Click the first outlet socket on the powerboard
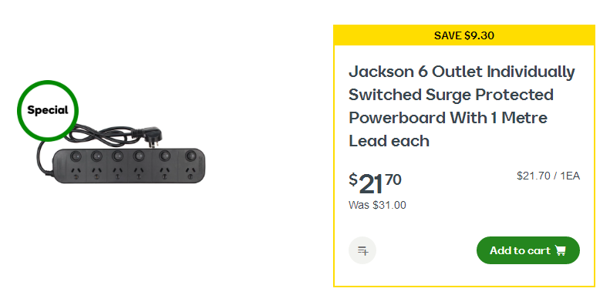This screenshot has width=610, height=295. pos(76,173)
